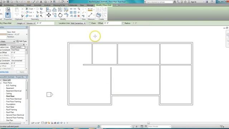The height and width of the screenshot is (129, 229).
Task: Toggle the Base is Attached checkbox
Action: [13, 55]
